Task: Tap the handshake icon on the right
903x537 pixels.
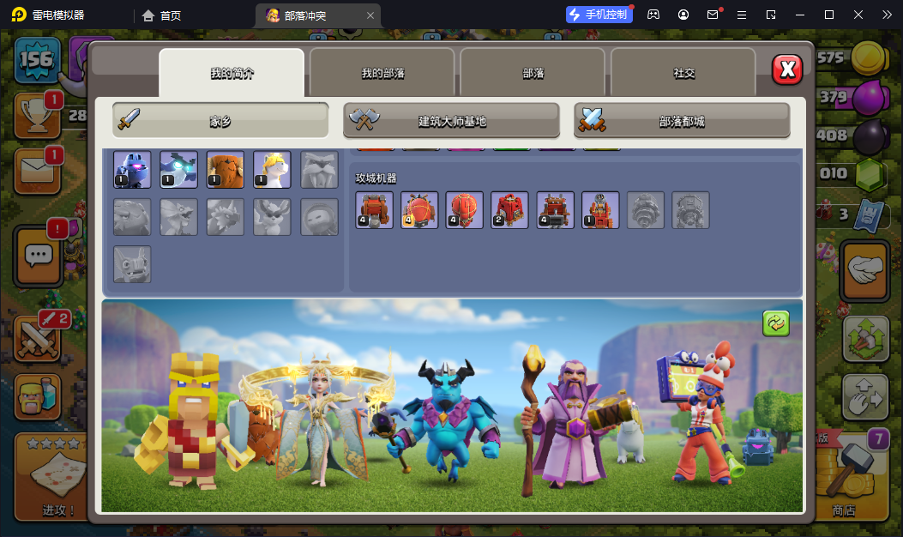Action: tap(865, 271)
